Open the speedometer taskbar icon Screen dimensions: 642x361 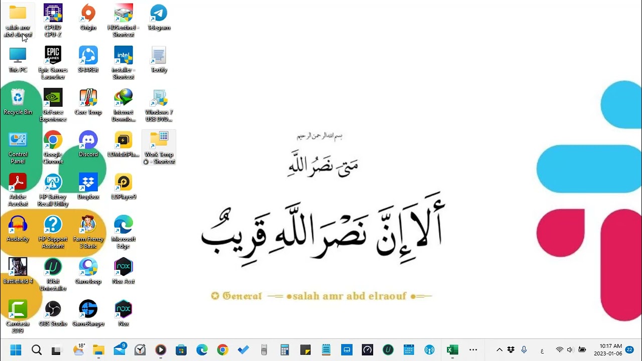[x=368, y=350]
